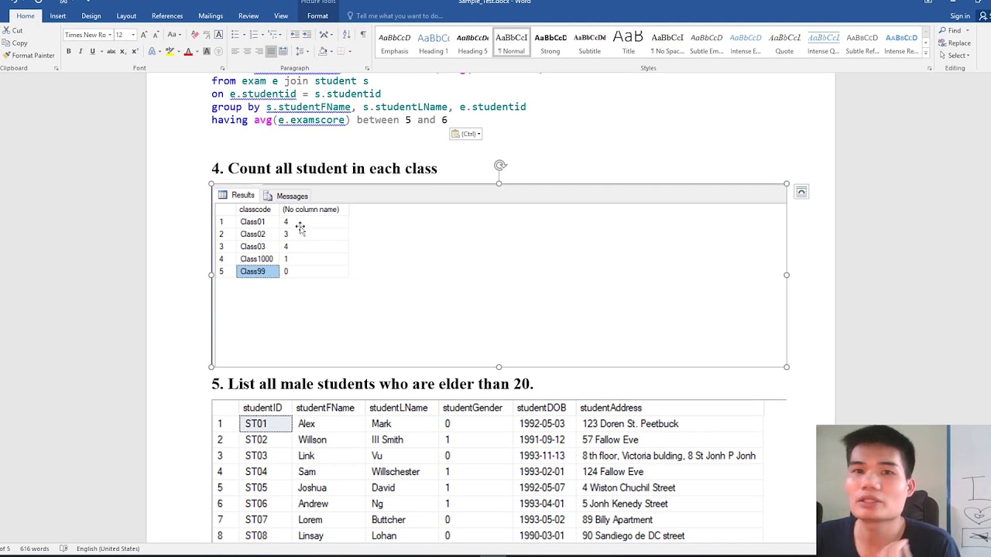The image size is (991, 557).
Task: Click the Center alignment icon
Action: (x=247, y=51)
